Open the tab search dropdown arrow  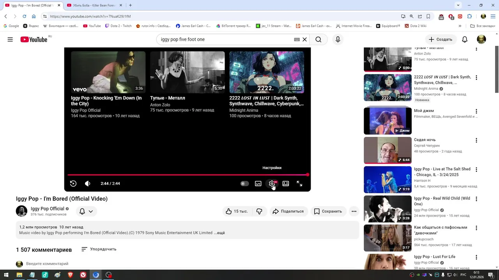coord(458,5)
